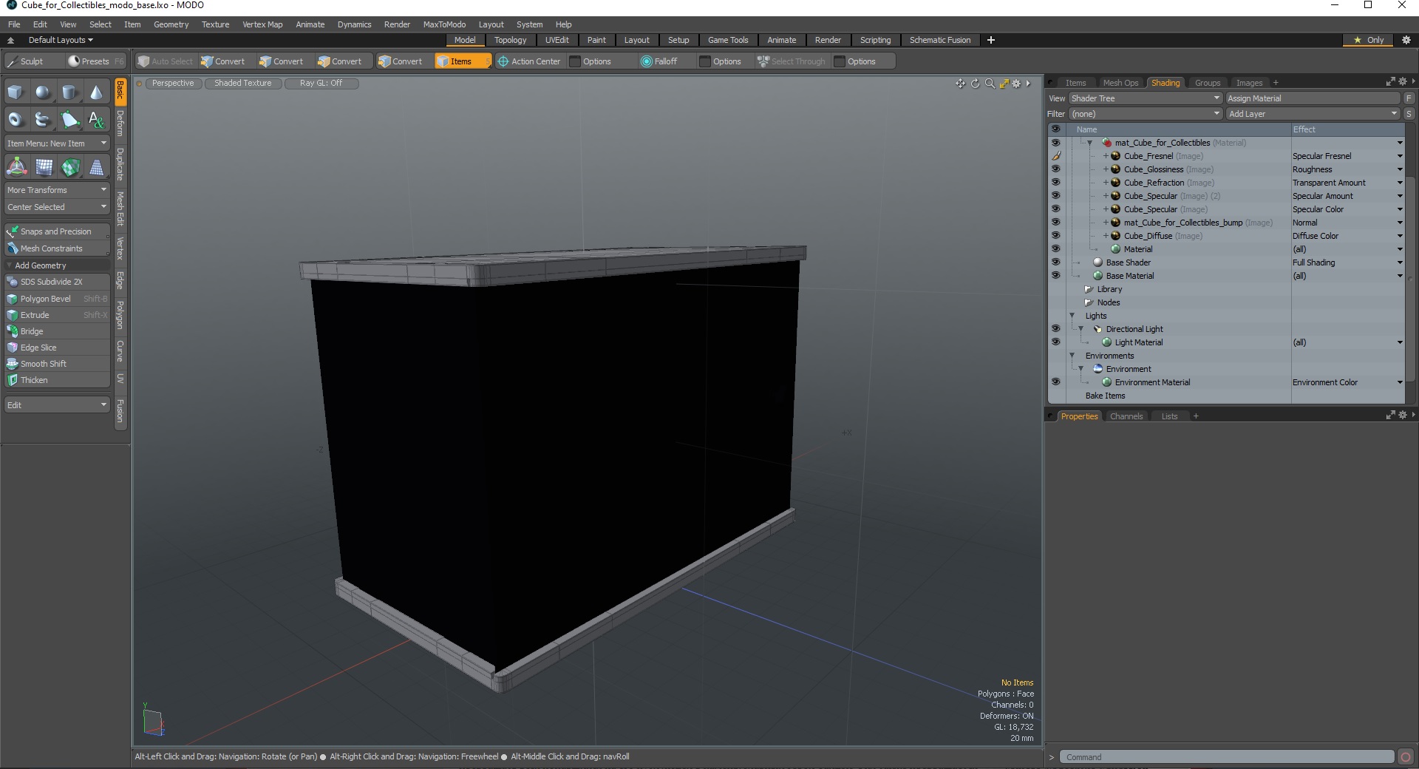Viewport: 1419px width, 769px height.
Task: Open the Vertex Map menu
Action: (262, 24)
